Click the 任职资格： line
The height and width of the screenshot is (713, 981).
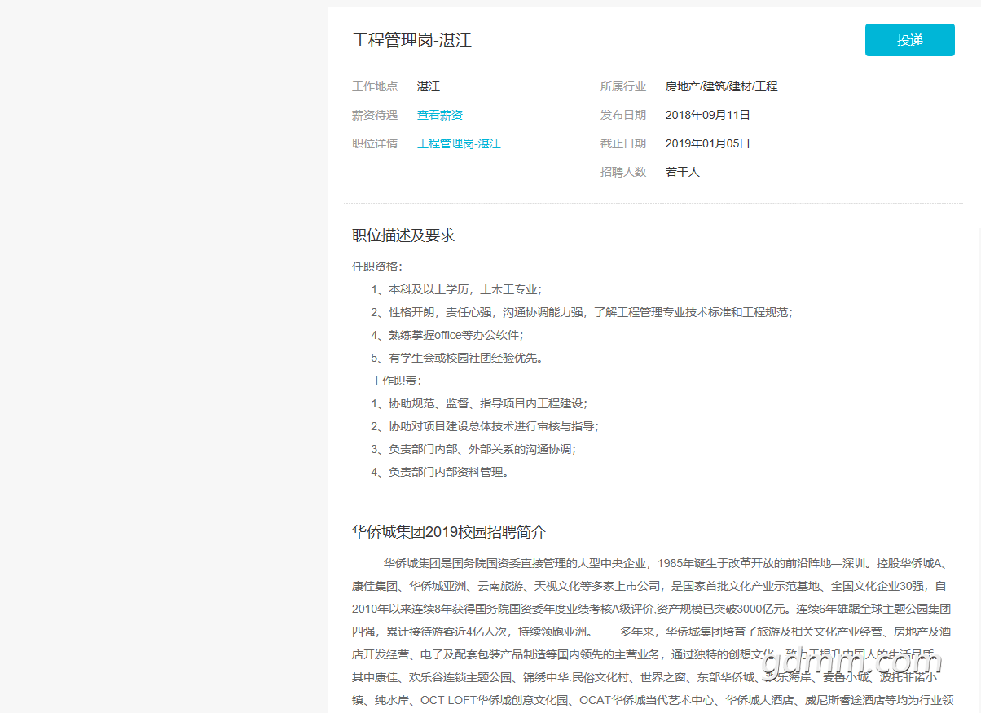click(377, 266)
